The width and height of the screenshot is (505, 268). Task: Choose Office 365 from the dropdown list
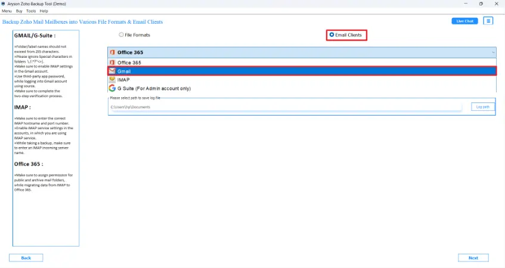coord(302,63)
